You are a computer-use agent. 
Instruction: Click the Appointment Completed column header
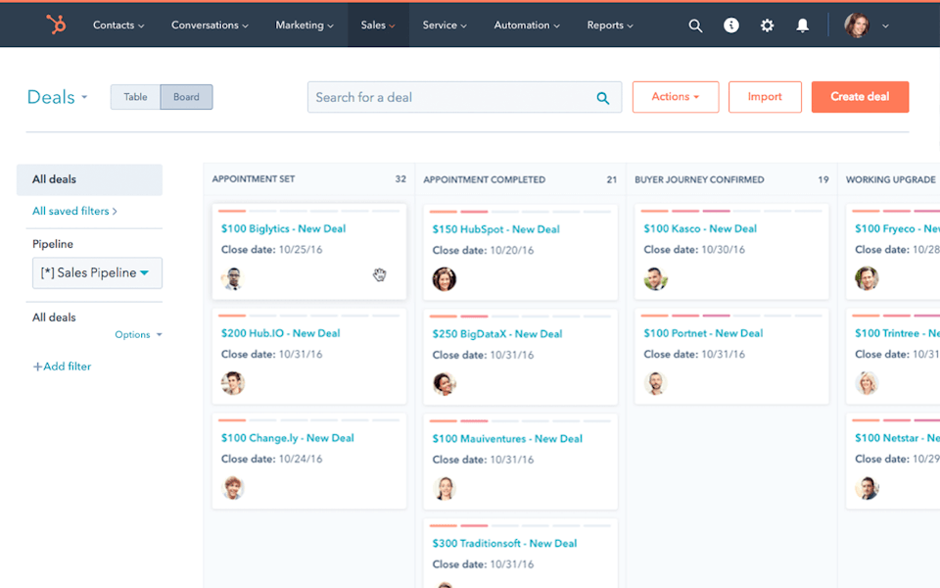point(485,179)
